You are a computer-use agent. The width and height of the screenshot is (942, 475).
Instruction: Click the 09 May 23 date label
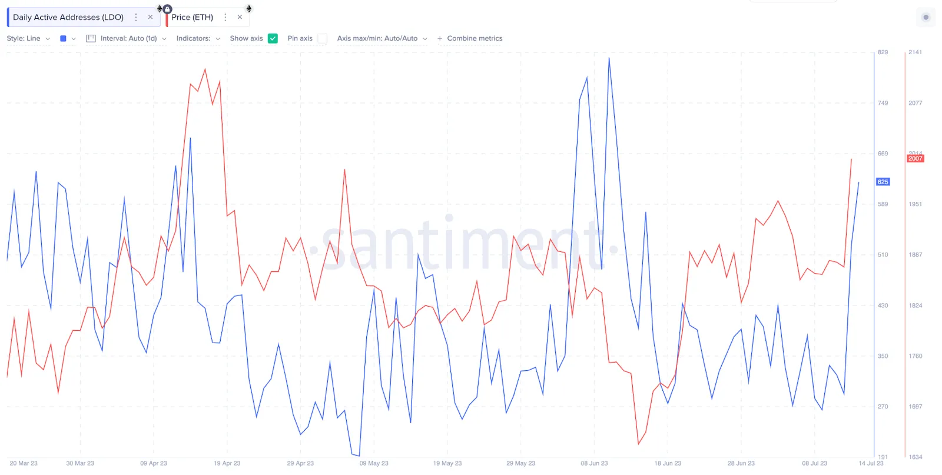point(374,463)
